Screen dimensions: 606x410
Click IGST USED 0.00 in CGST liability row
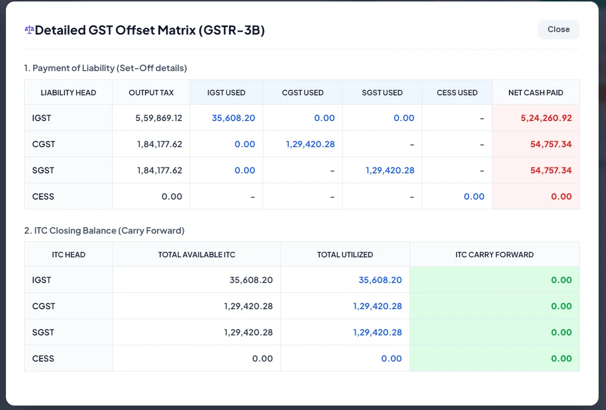point(245,144)
